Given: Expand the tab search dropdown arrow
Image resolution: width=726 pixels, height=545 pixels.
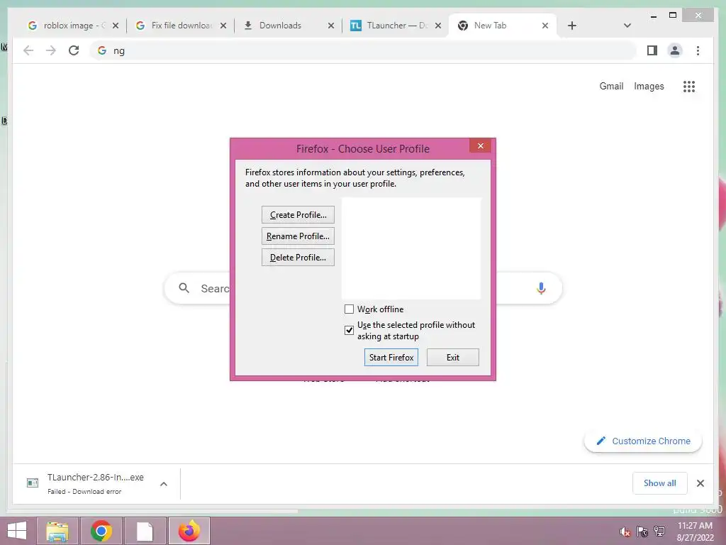Looking at the screenshot, I should tap(627, 26).
